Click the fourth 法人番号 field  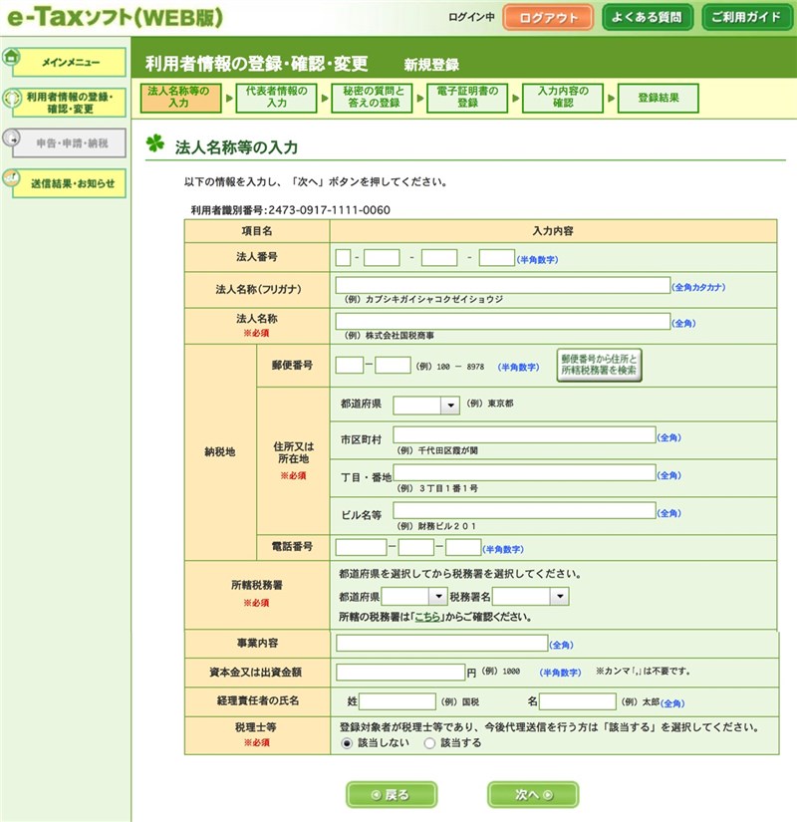(x=496, y=258)
